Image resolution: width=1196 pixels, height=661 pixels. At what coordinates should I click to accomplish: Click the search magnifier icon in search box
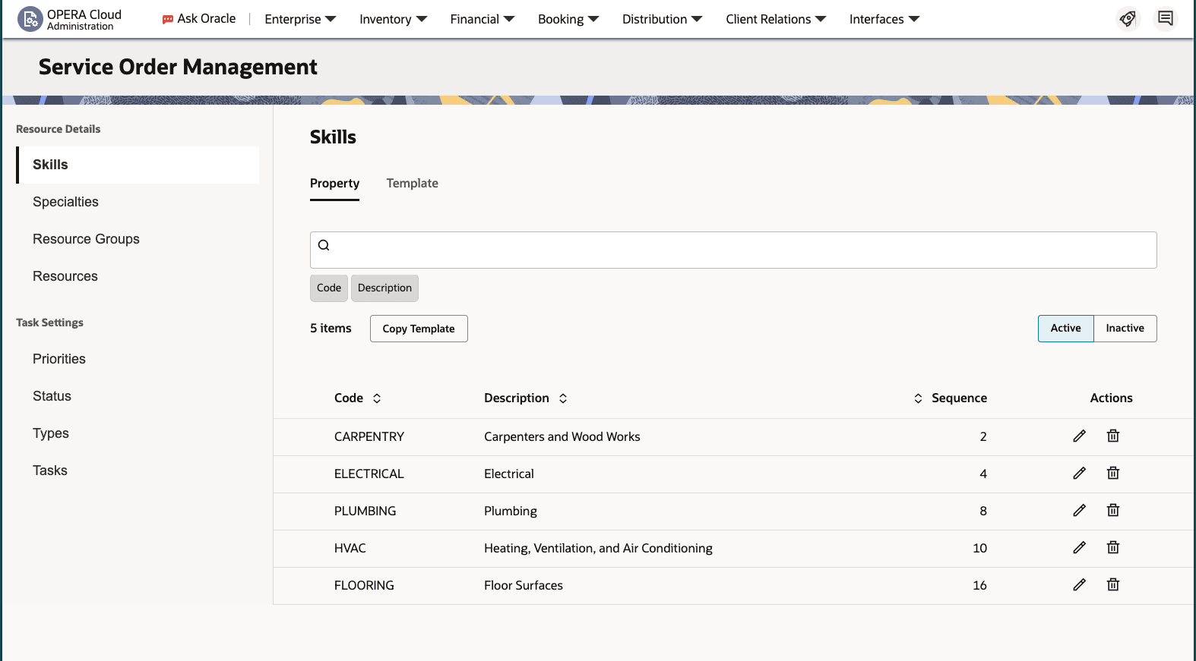click(324, 245)
